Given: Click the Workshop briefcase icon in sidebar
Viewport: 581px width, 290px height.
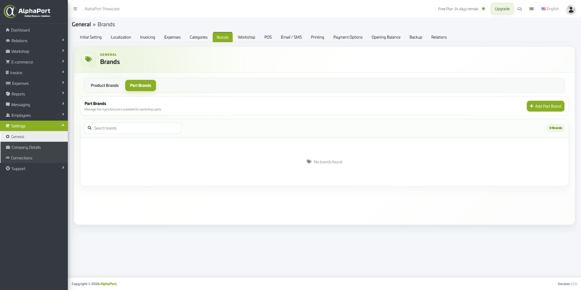Looking at the screenshot, I should click(x=8, y=51).
